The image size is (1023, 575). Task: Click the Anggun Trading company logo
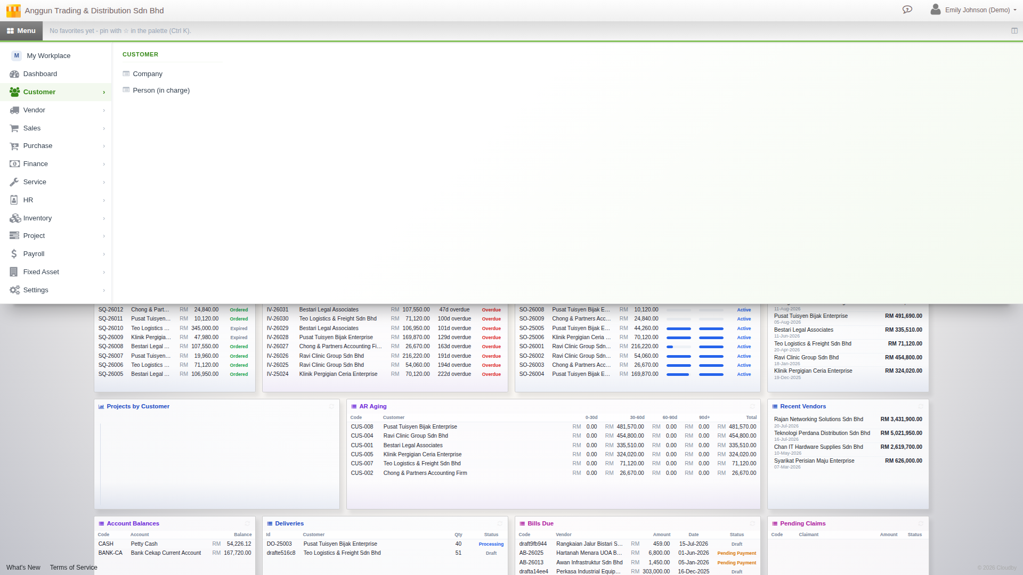pyautogui.click(x=13, y=11)
